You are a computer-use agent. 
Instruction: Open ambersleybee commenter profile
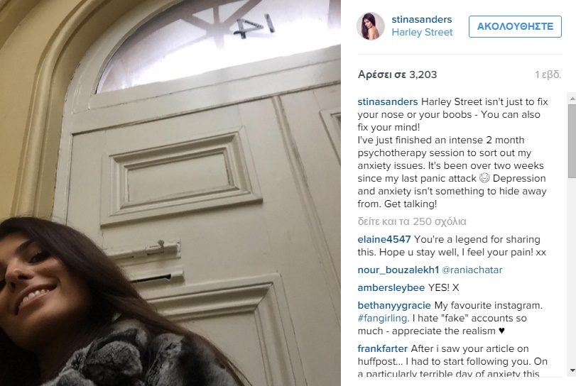pyautogui.click(x=391, y=287)
